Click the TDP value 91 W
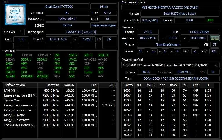This screenshot has height=140, width=222. pos(108,13)
